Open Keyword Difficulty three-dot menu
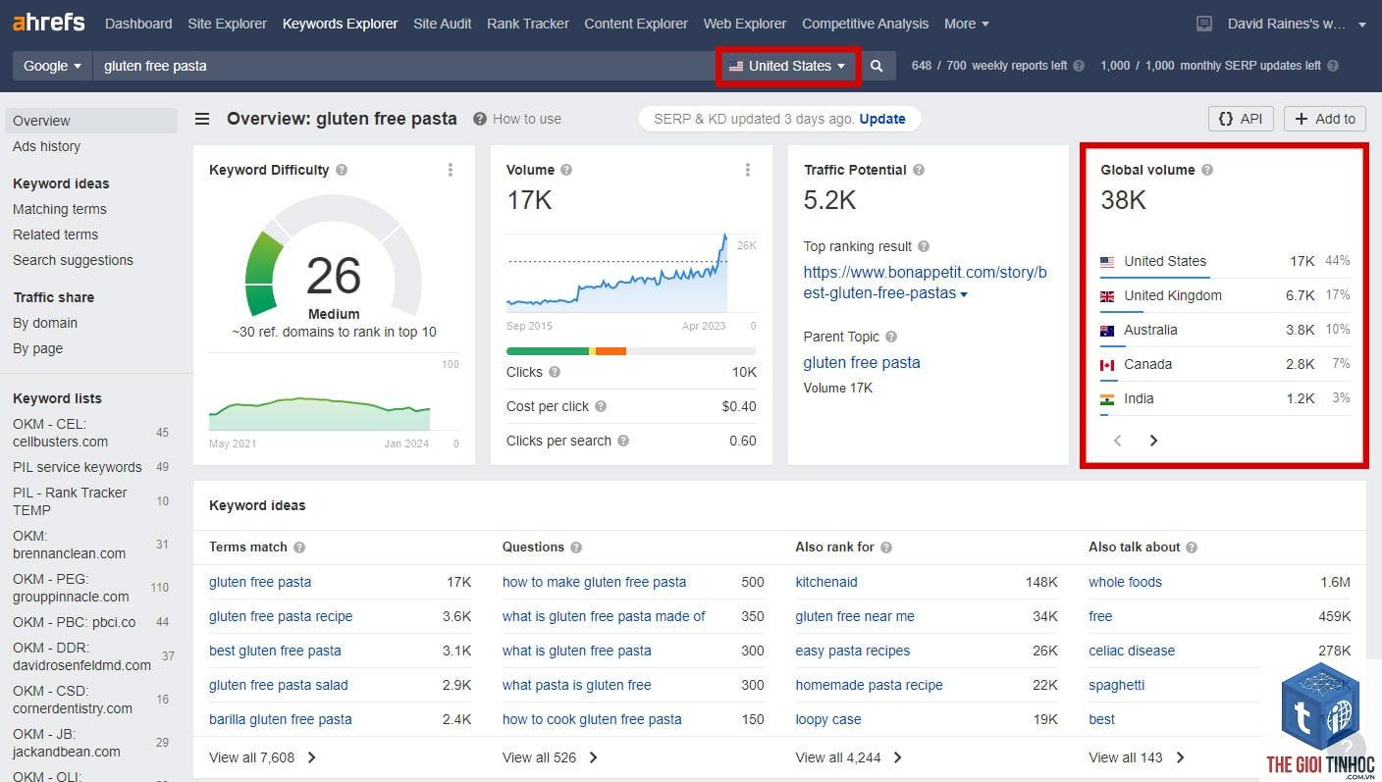 point(451,170)
